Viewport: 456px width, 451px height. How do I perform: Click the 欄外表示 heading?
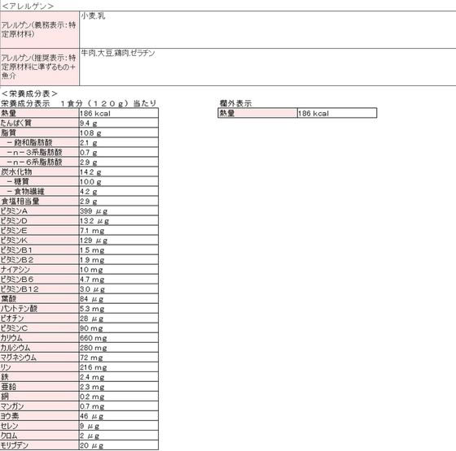click(235, 103)
